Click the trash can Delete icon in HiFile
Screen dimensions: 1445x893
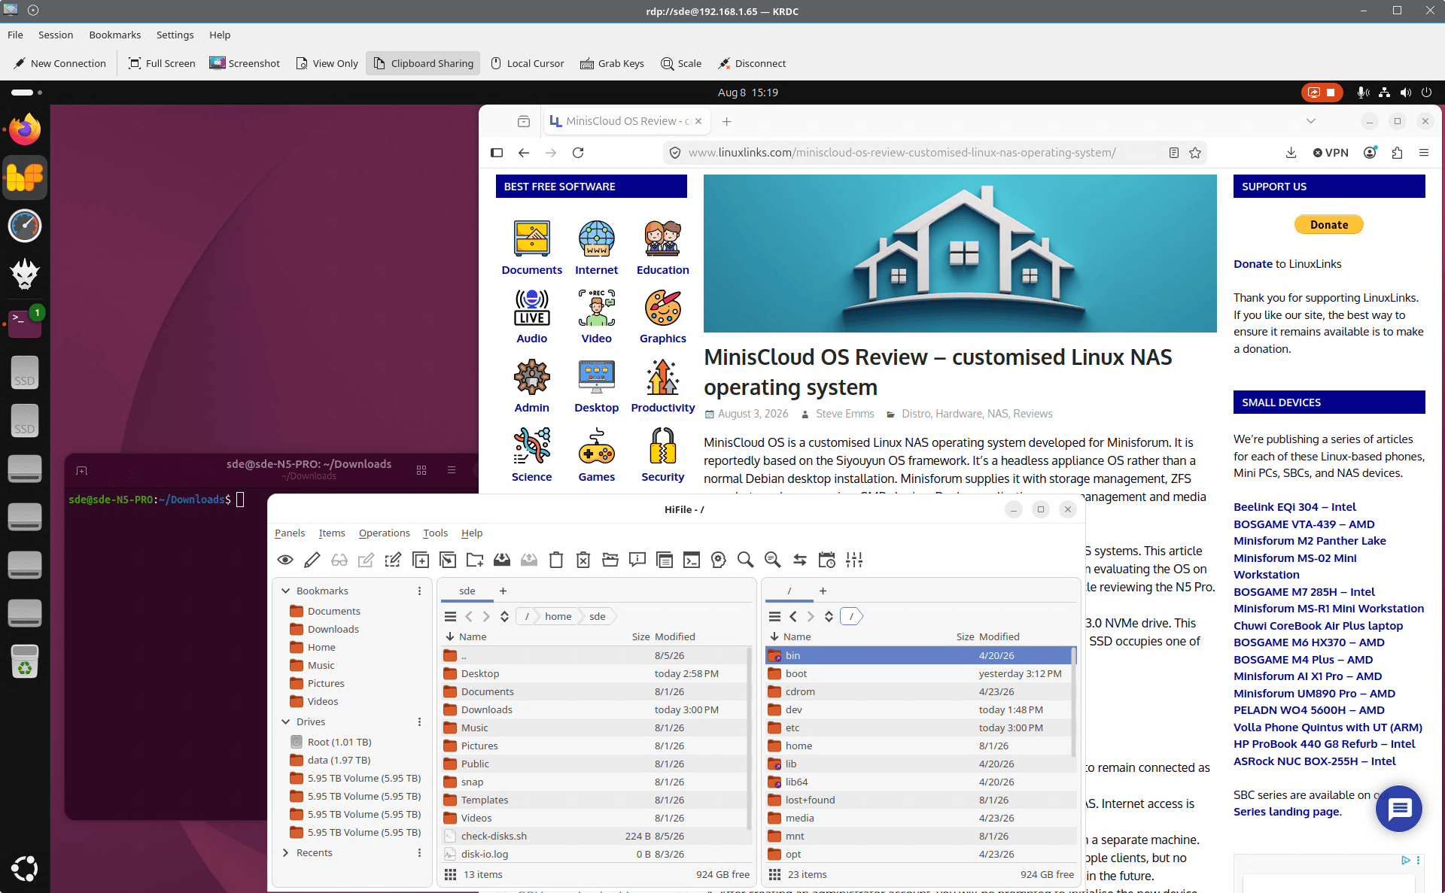556,560
